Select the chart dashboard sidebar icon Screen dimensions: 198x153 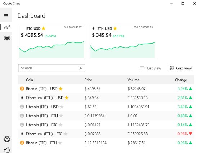(7, 27)
